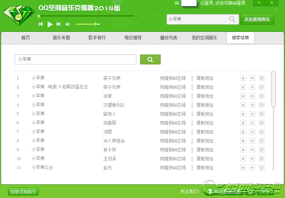This screenshot has height=198, width=285.
Task: Select the artist name AK人声组合
Action: click(x=114, y=141)
